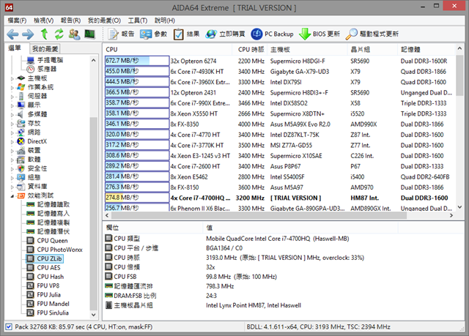Collapse the 效能測試 benchmark node
This screenshot has height=336, width=469.
[x=12, y=196]
